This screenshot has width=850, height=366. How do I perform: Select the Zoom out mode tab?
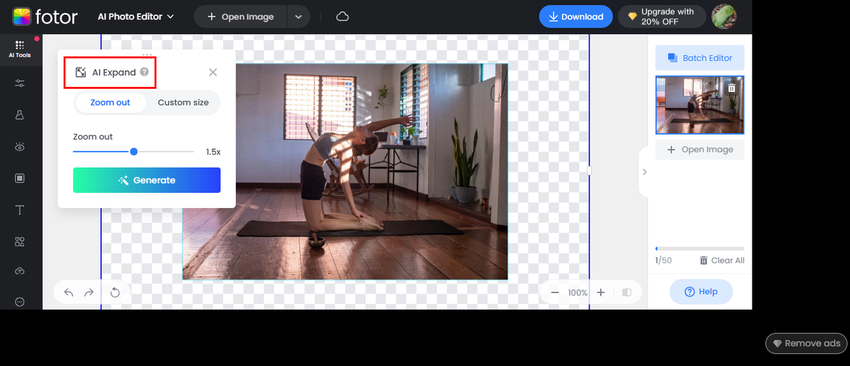pyautogui.click(x=110, y=103)
